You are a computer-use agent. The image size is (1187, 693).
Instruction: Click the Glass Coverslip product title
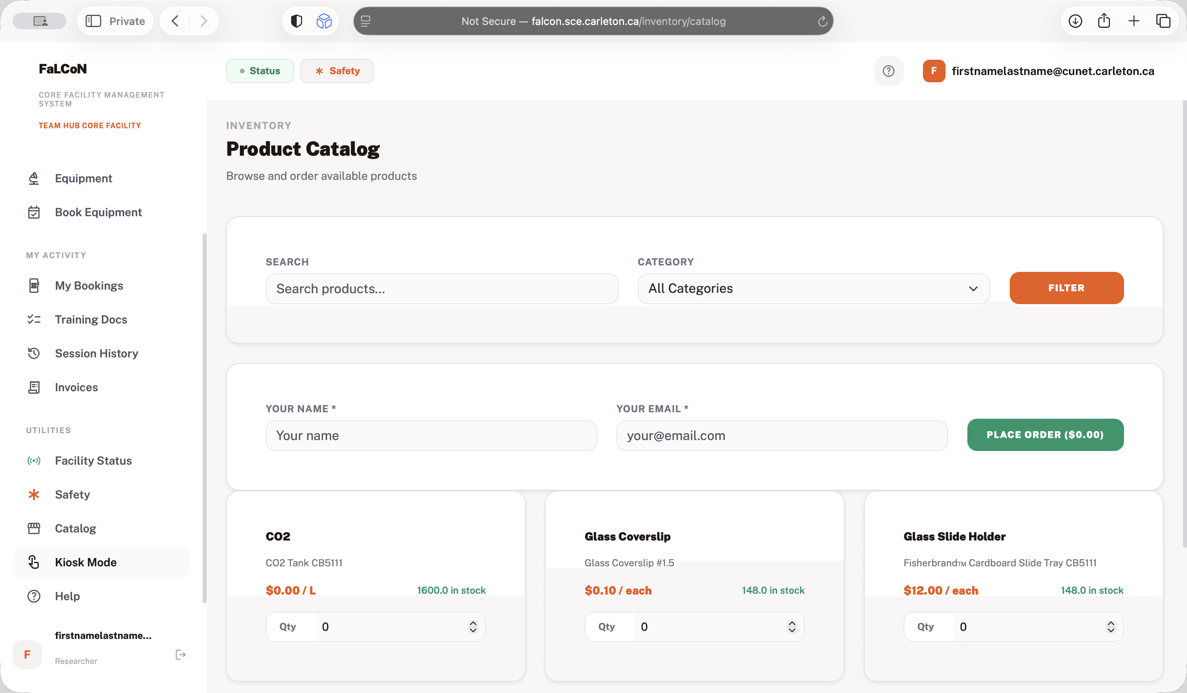pyautogui.click(x=627, y=536)
